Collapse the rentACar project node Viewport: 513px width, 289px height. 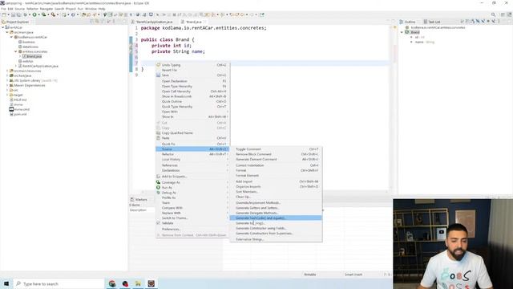tap(3, 27)
